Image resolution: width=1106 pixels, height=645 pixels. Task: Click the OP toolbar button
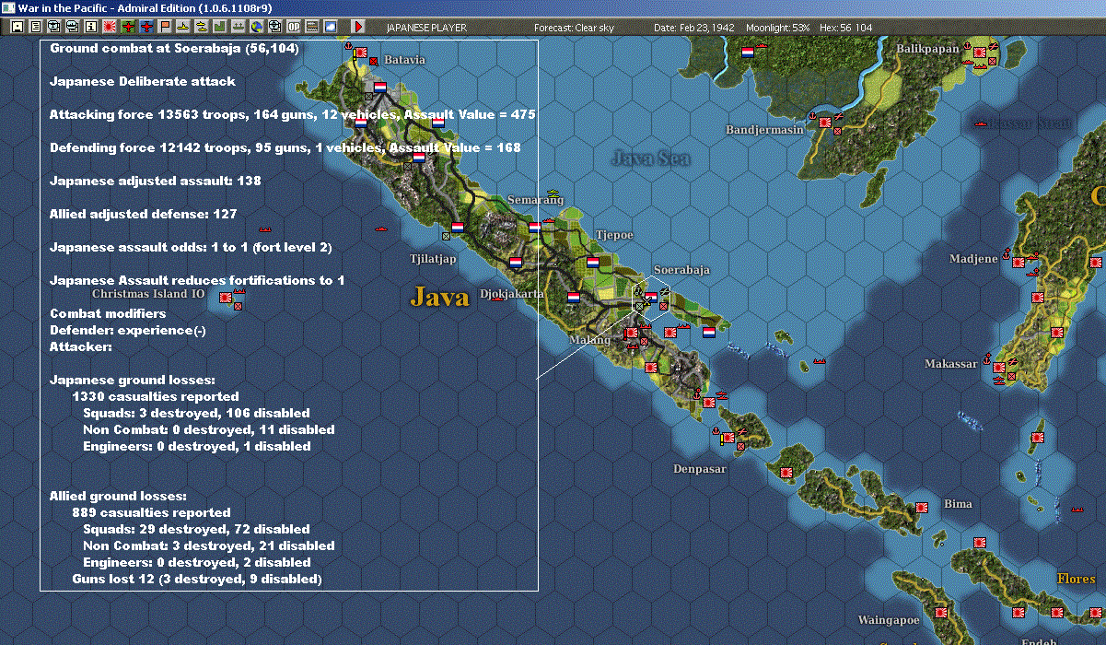click(x=293, y=27)
